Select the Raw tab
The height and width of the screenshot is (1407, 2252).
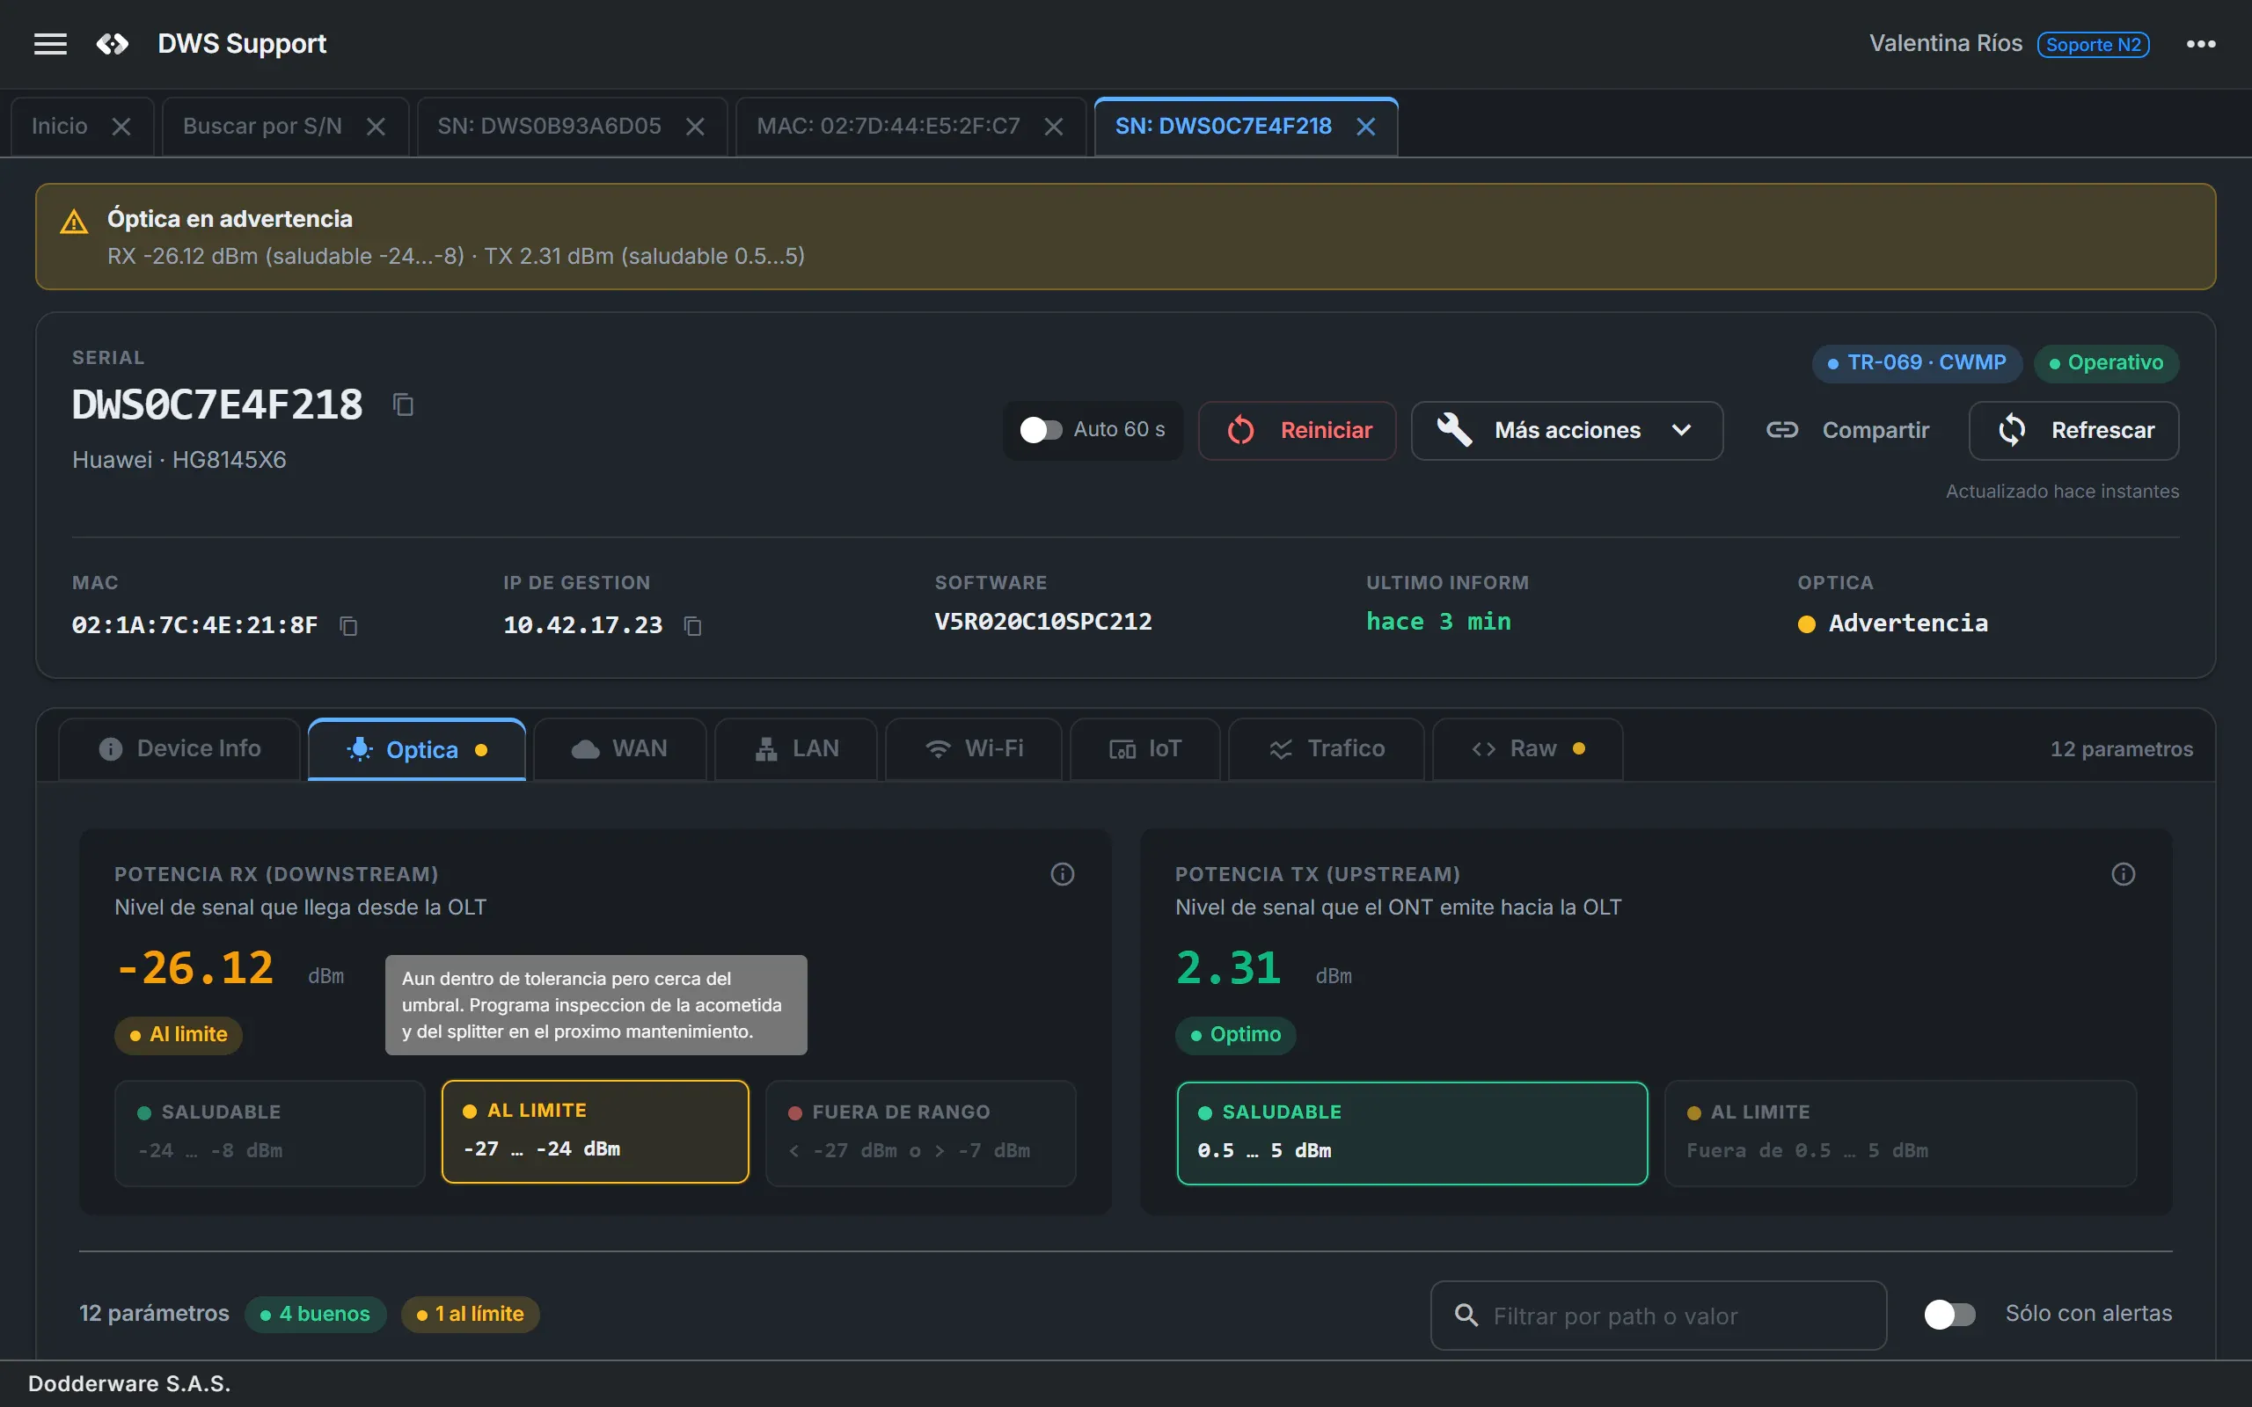(x=1527, y=749)
